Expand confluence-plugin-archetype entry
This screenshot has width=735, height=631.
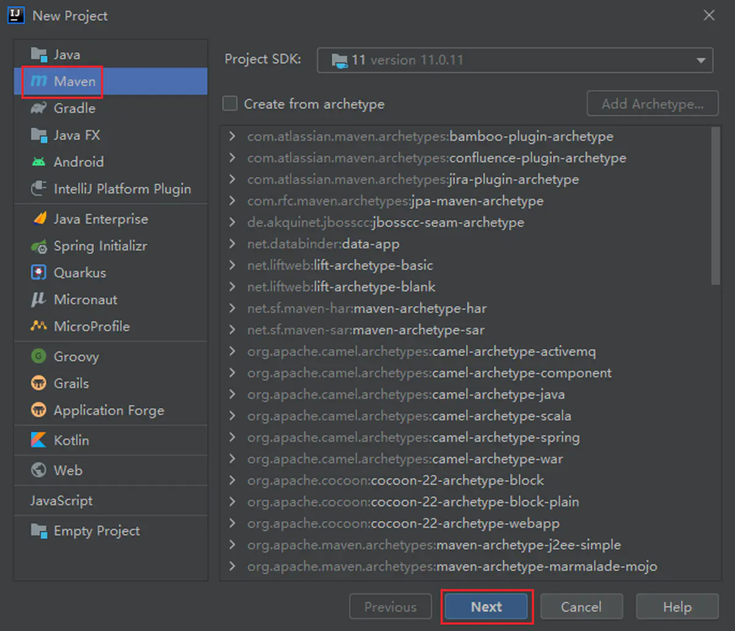232,157
